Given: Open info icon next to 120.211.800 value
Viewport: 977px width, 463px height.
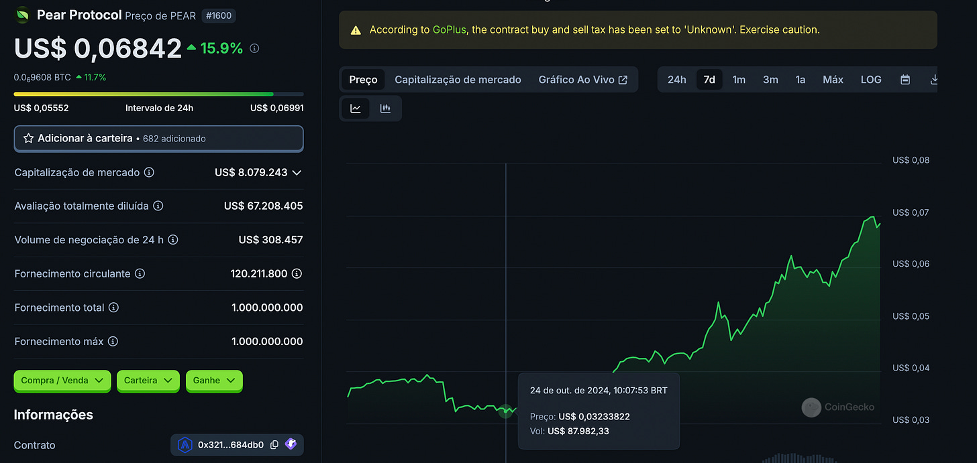Looking at the screenshot, I should click(x=297, y=274).
